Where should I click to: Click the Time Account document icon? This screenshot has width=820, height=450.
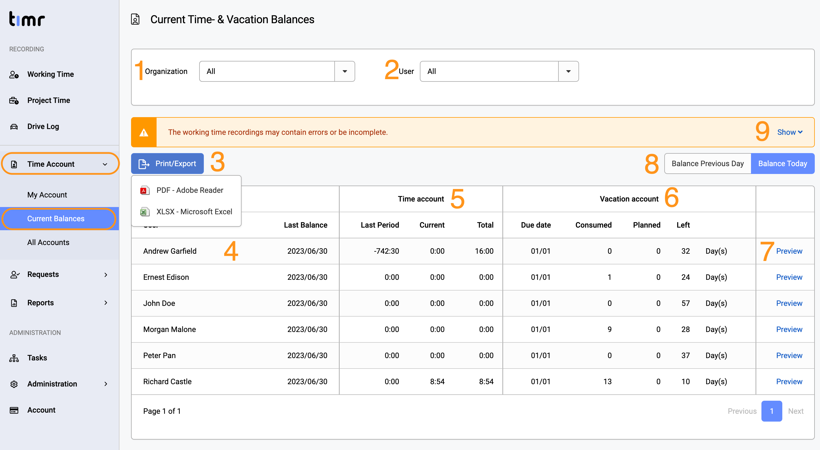(x=14, y=164)
